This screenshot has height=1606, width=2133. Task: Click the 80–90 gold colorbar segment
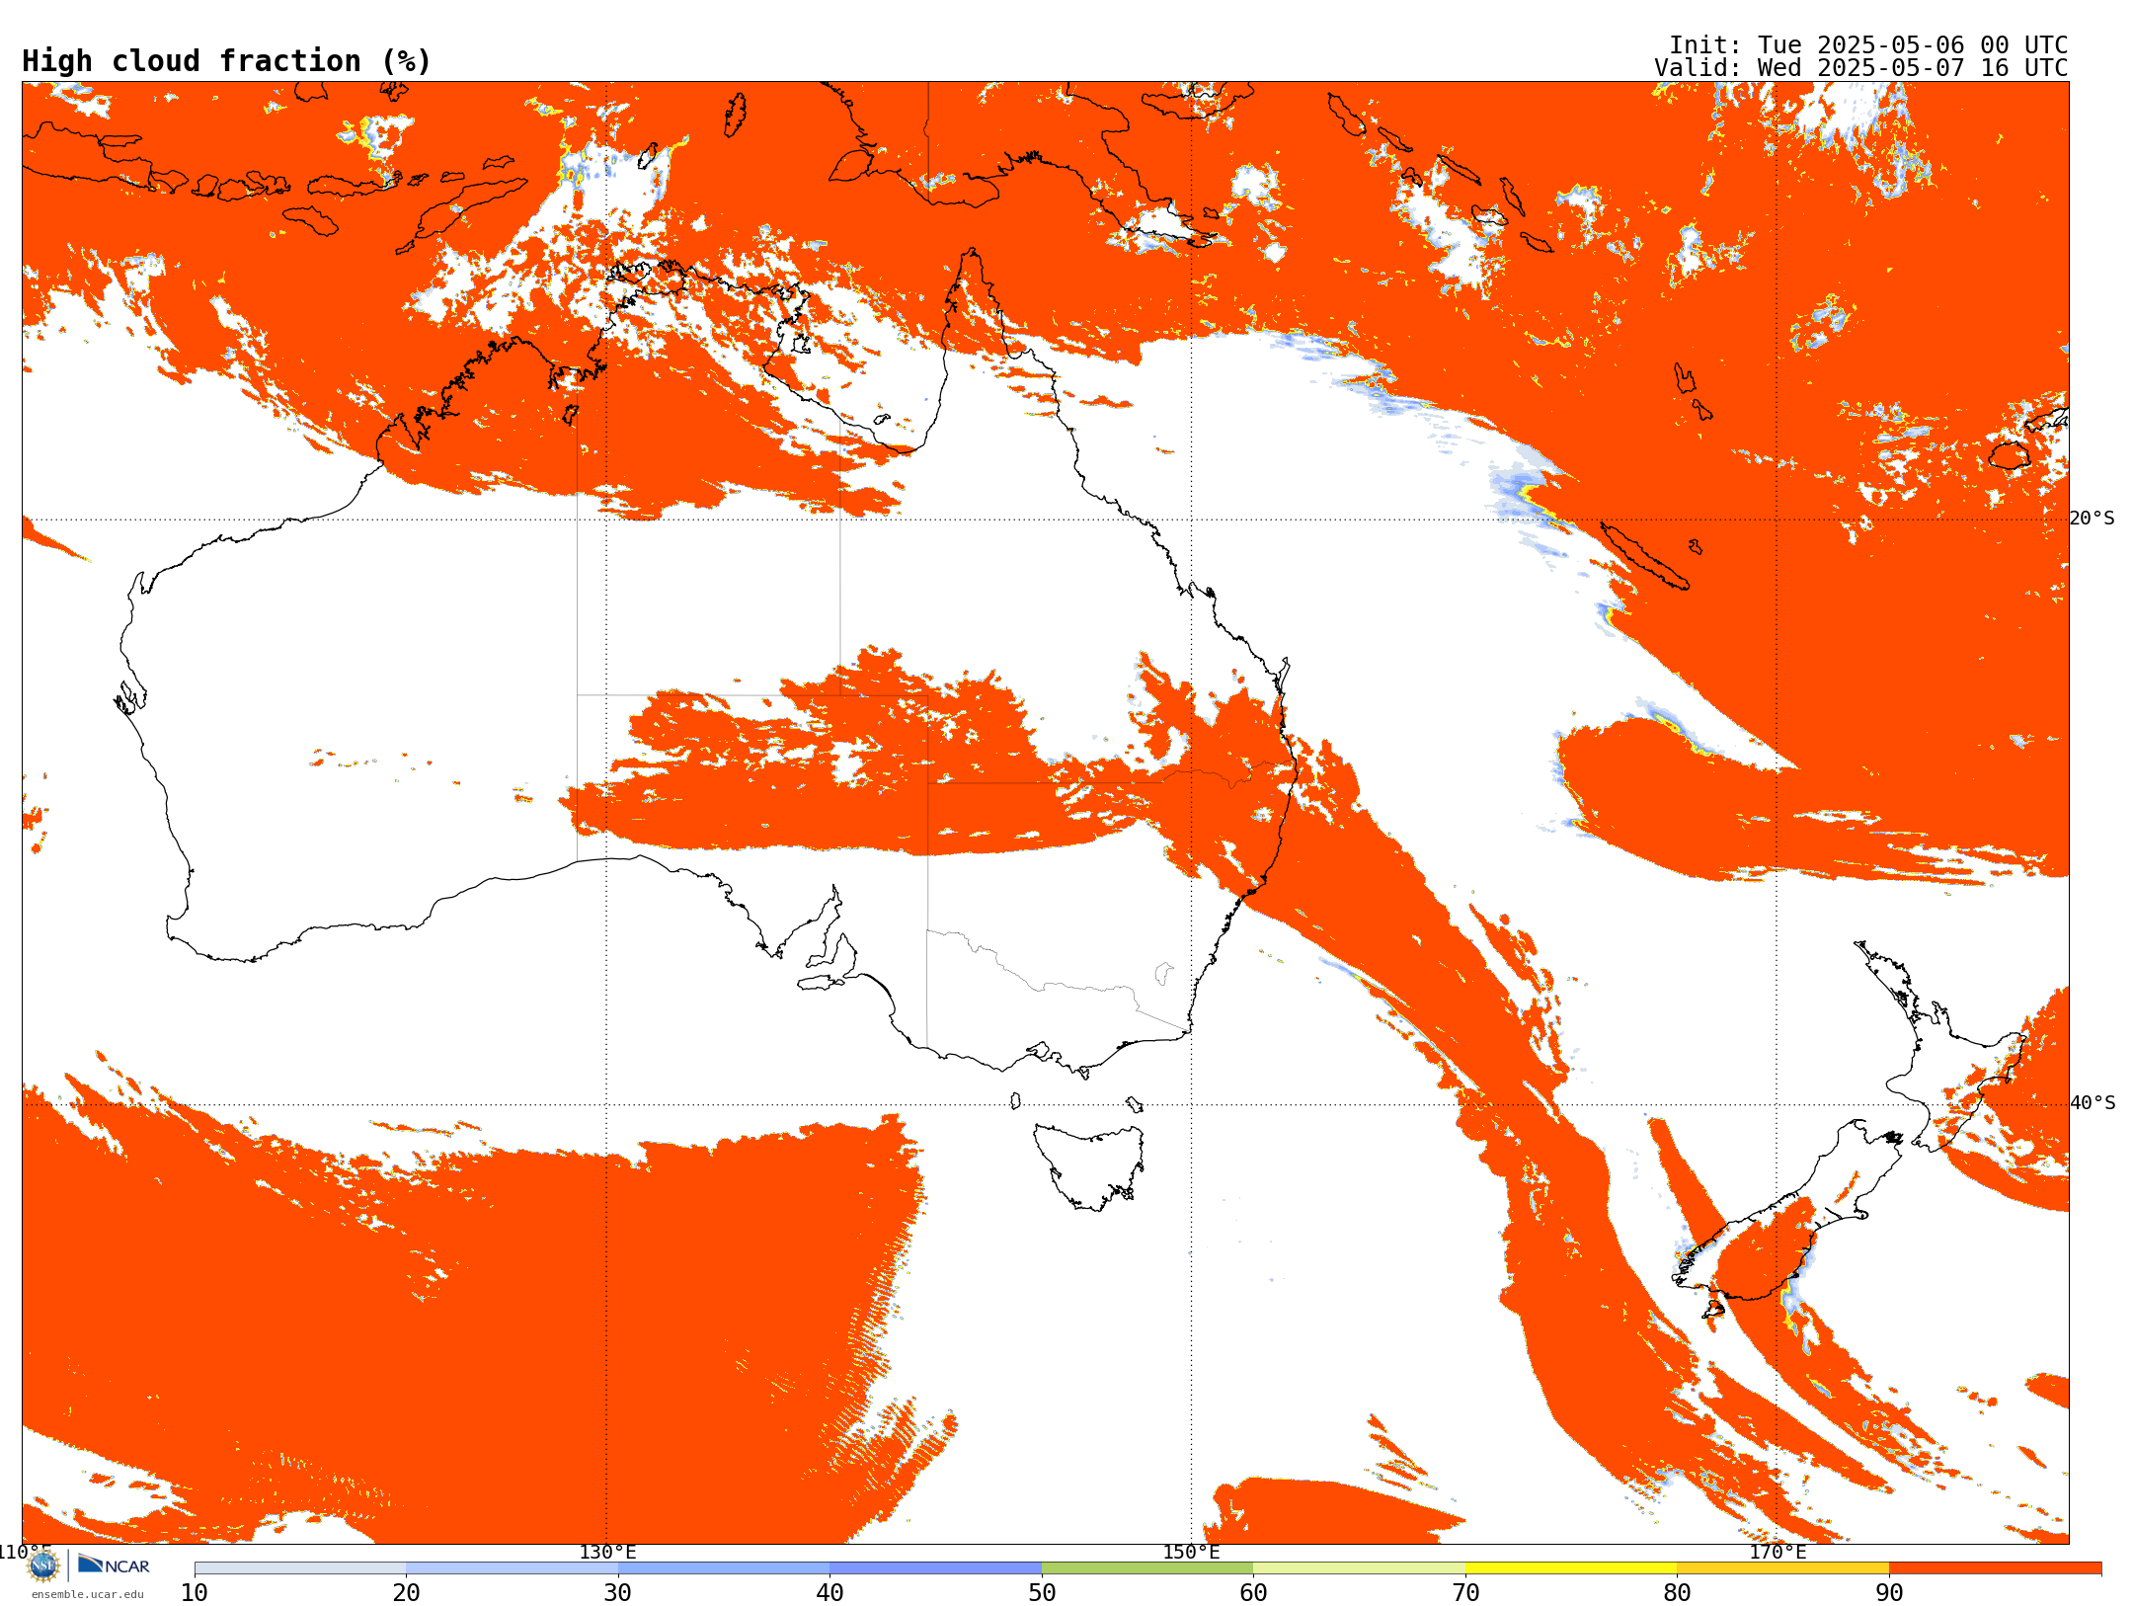(1782, 1568)
